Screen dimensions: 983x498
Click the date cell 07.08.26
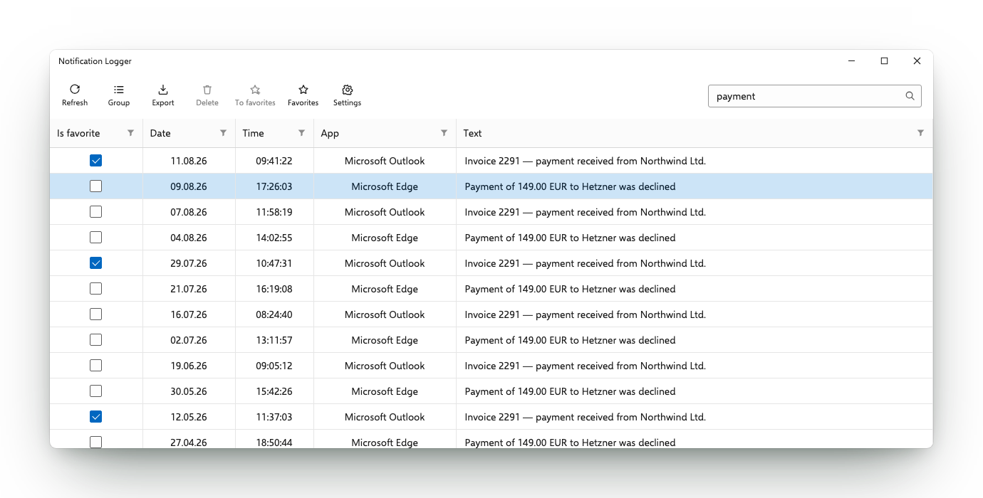pos(189,212)
